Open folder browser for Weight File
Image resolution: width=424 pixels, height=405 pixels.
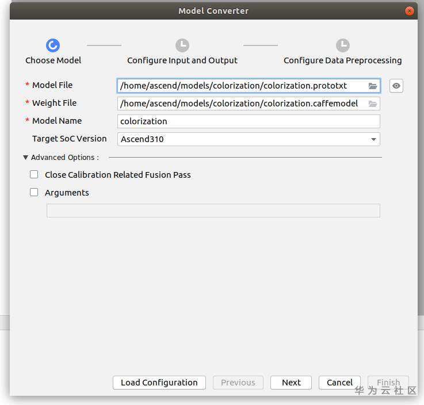coord(373,104)
